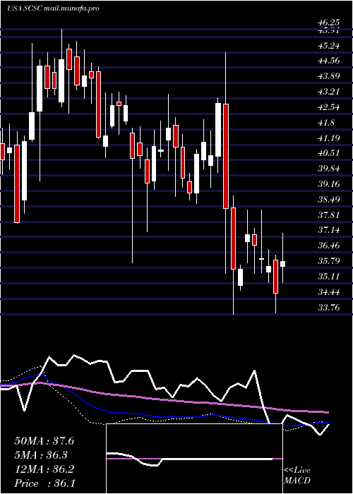Click the last white candlestick on the right
The width and height of the screenshot is (353, 494).
[x=283, y=264]
